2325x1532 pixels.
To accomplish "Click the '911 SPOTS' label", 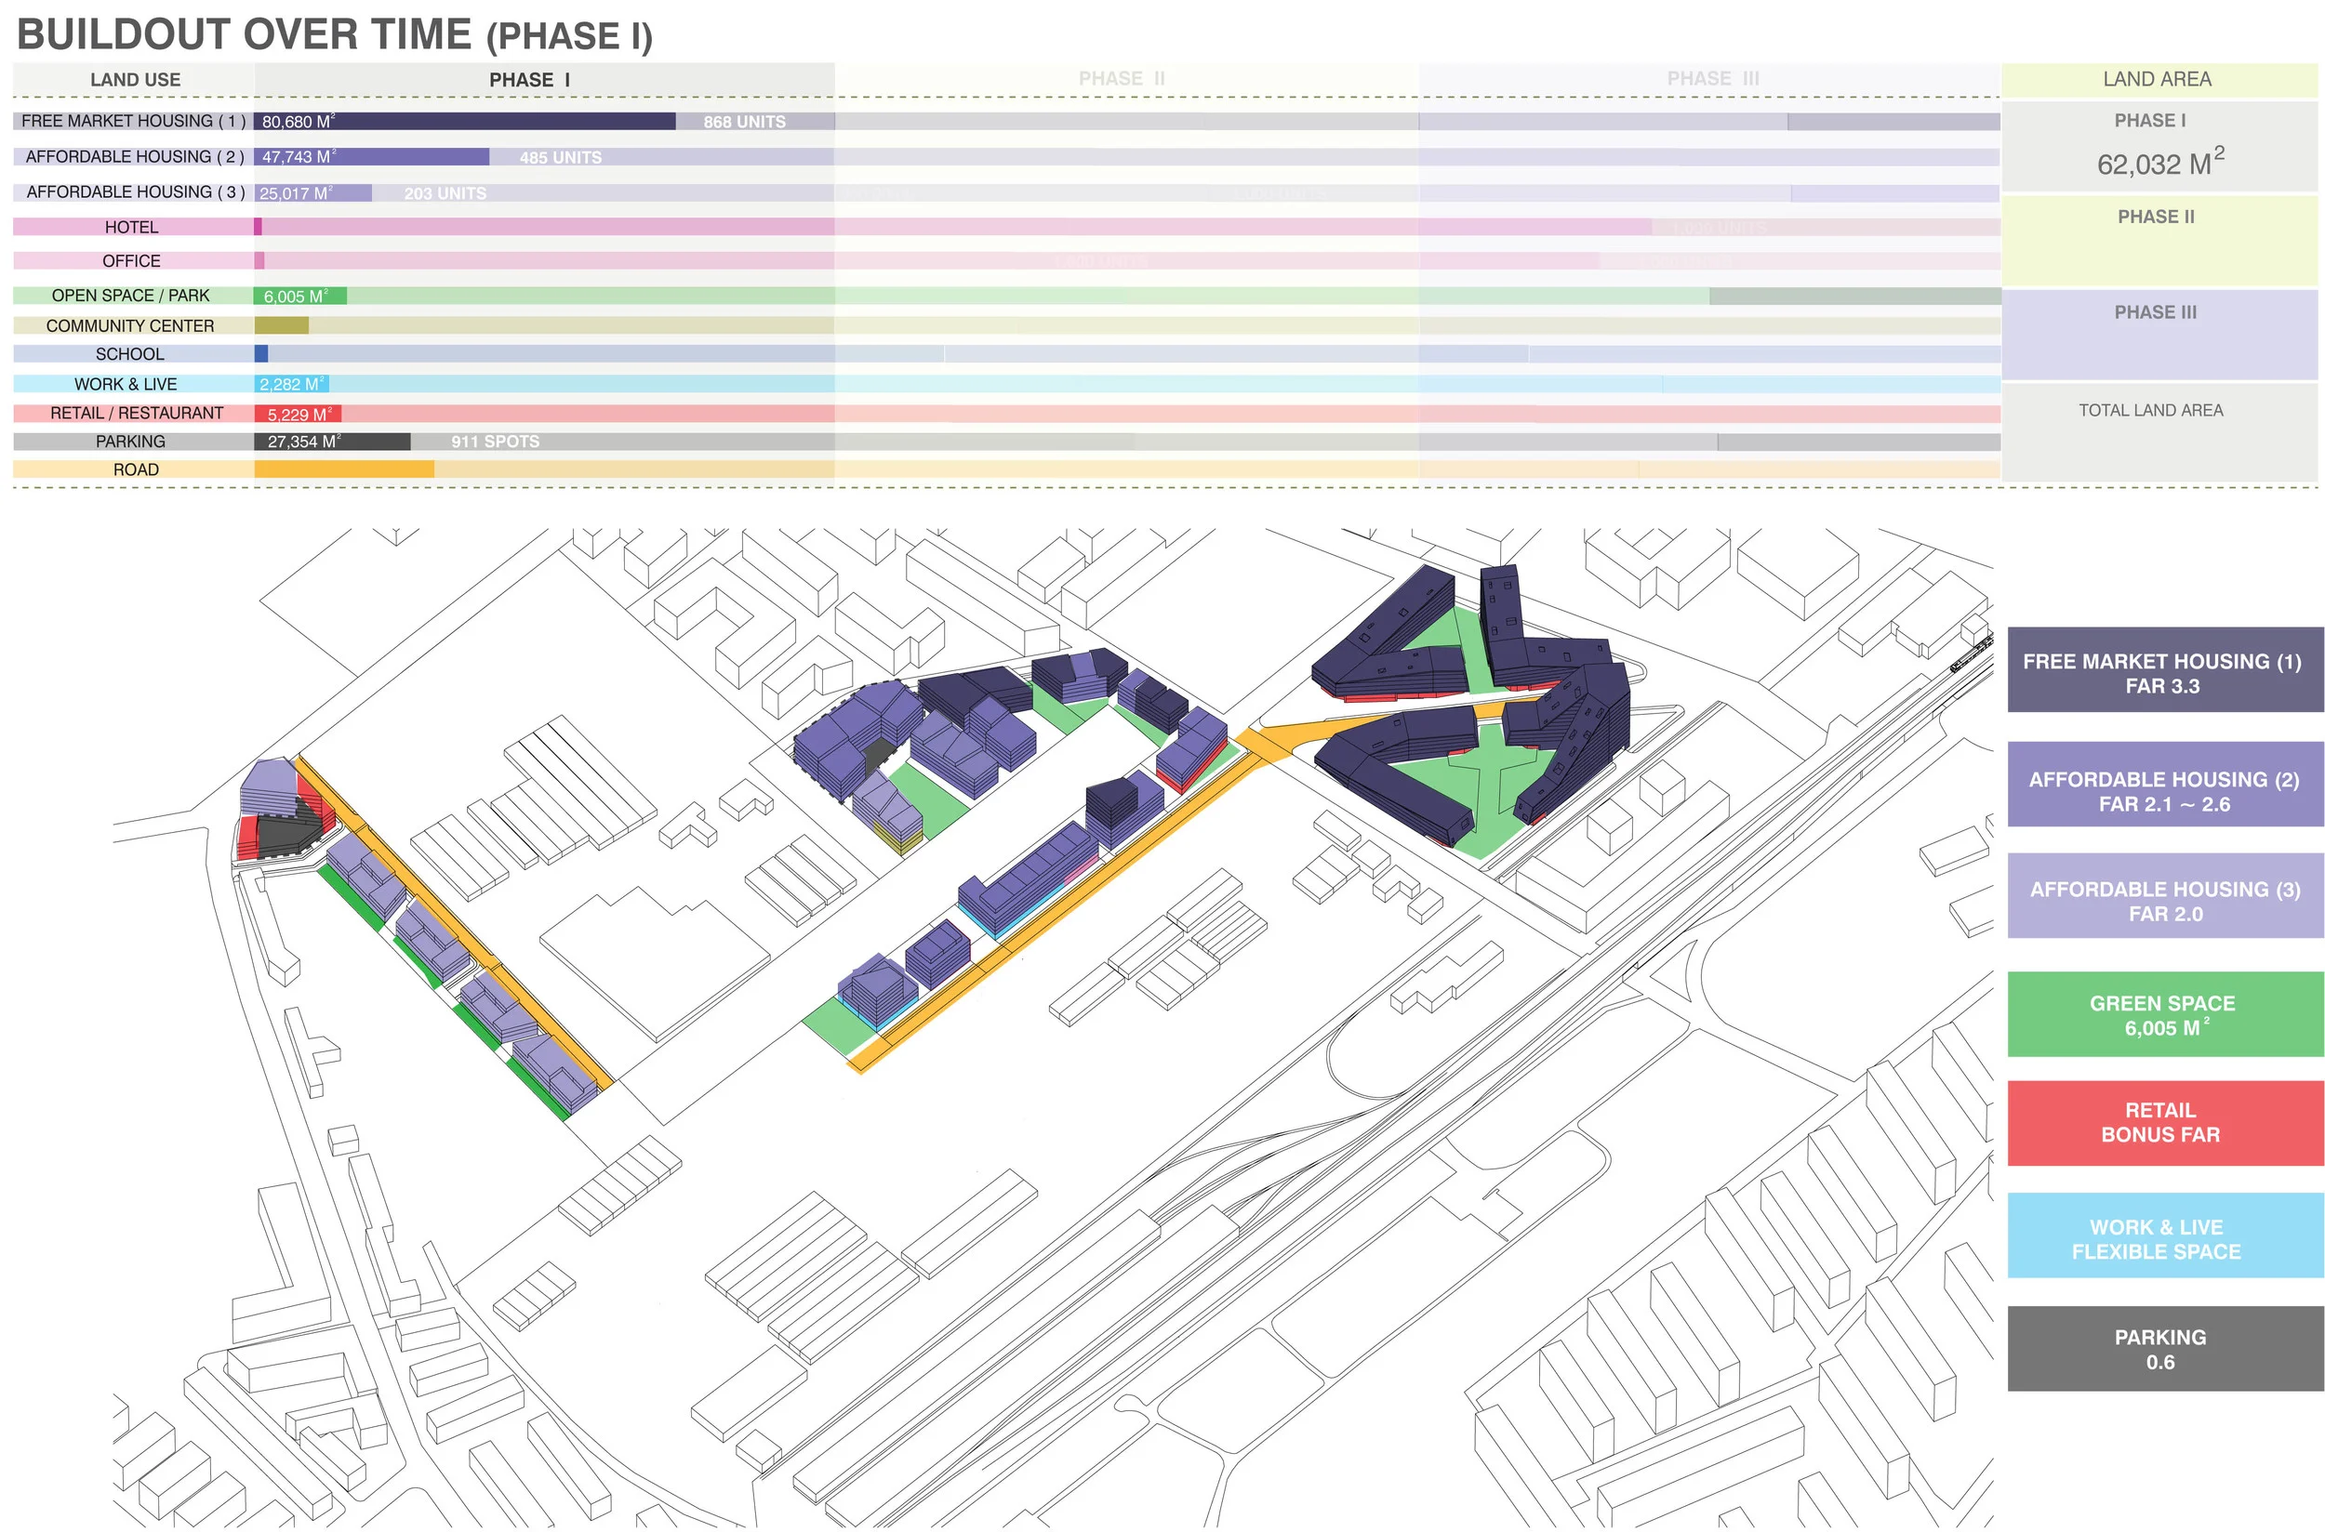I will [x=495, y=442].
